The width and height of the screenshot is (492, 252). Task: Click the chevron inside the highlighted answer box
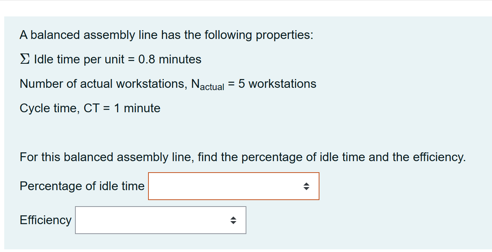(x=307, y=186)
